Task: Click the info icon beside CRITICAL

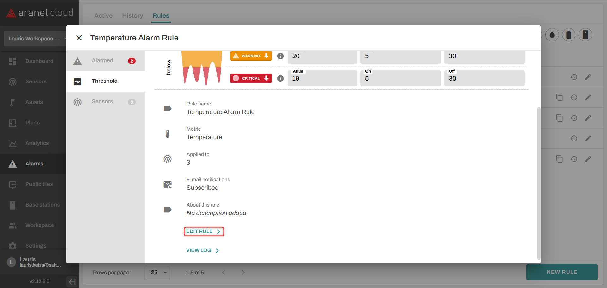Action: tap(280, 78)
